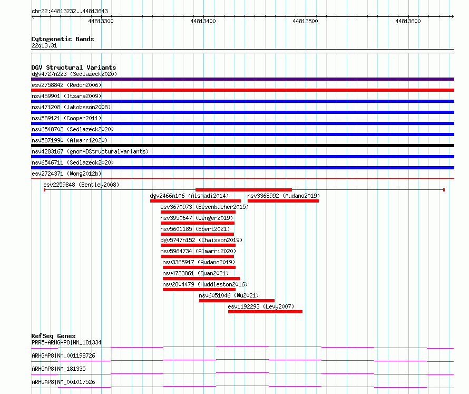Click the red bar under nsv3365917
The width and height of the screenshot is (469, 394).
pyautogui.click(x=199, y=267)
